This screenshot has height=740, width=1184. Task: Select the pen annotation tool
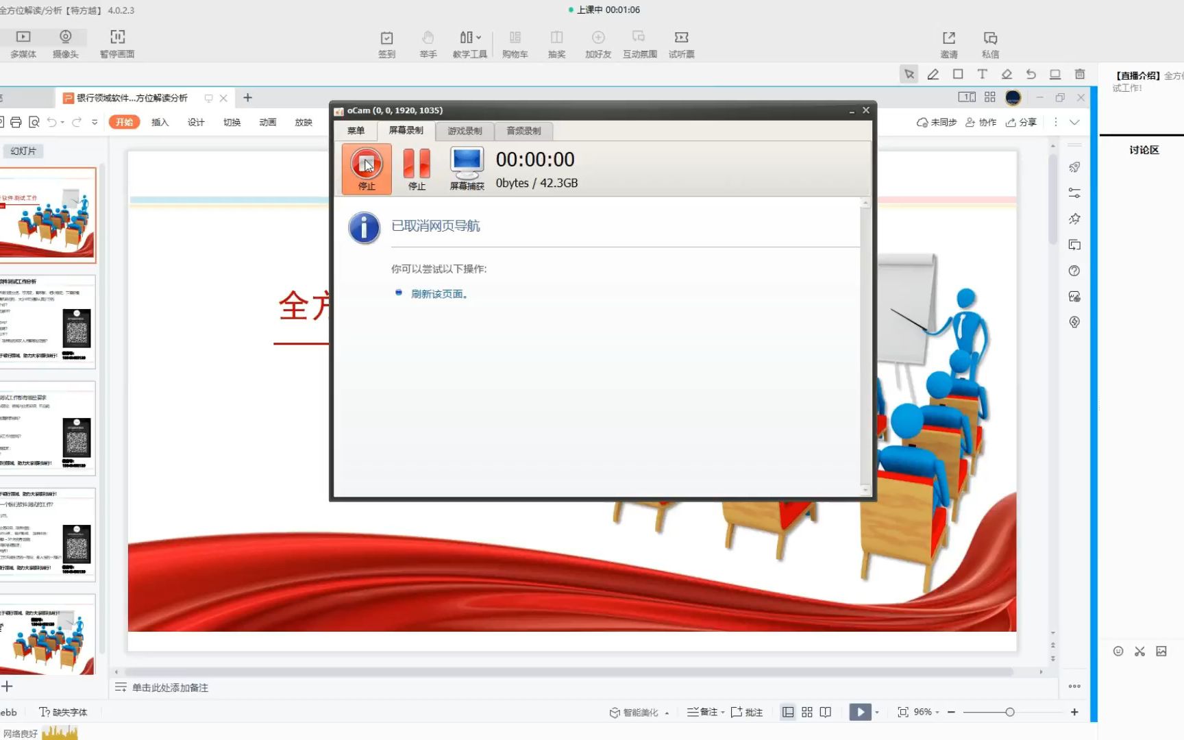tap(933, 74)
